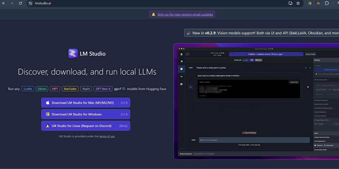Delete the user message with trash icon
This screenshot has height=169, width=339.
tap(310, 68)
